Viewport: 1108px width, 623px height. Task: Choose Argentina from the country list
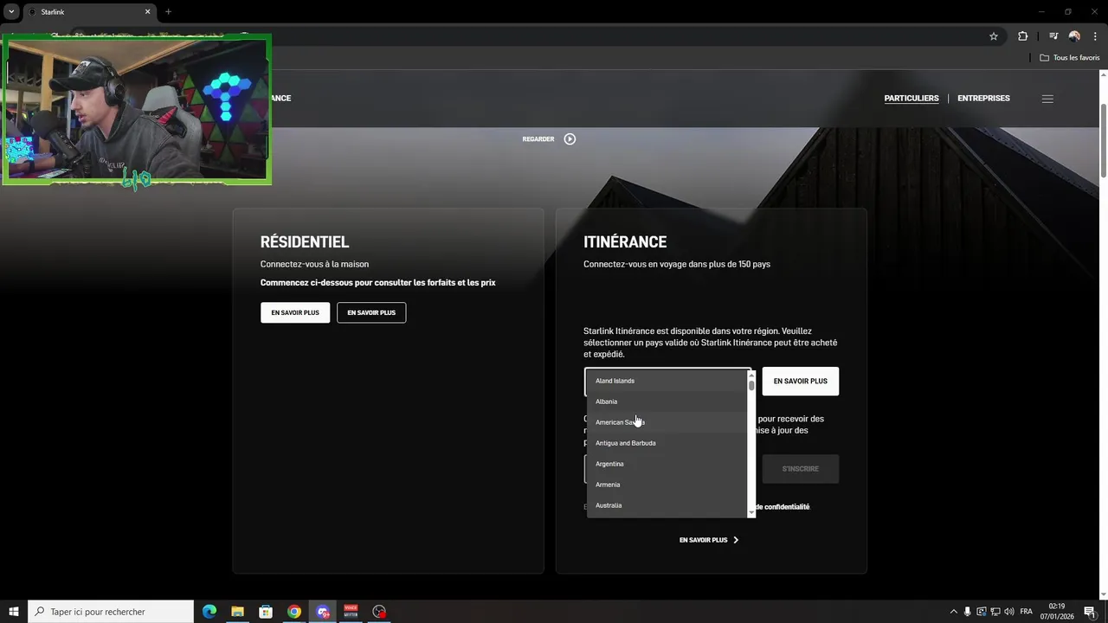(667, 464)
